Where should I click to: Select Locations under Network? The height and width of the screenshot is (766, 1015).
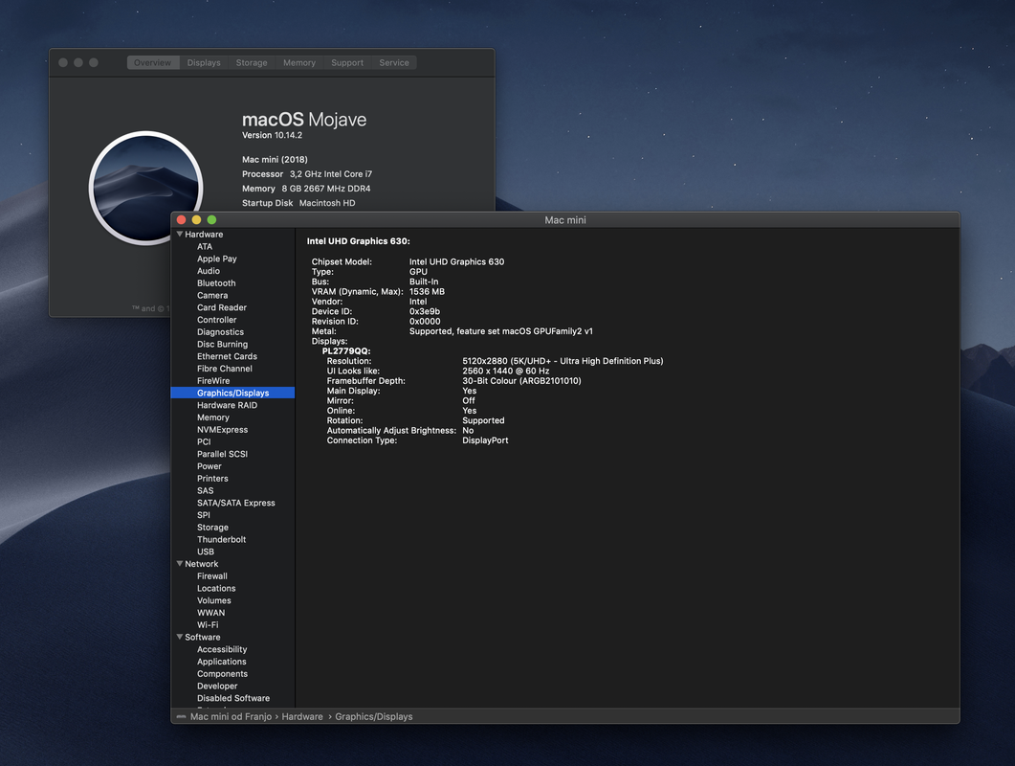click(x=216, y=589)
